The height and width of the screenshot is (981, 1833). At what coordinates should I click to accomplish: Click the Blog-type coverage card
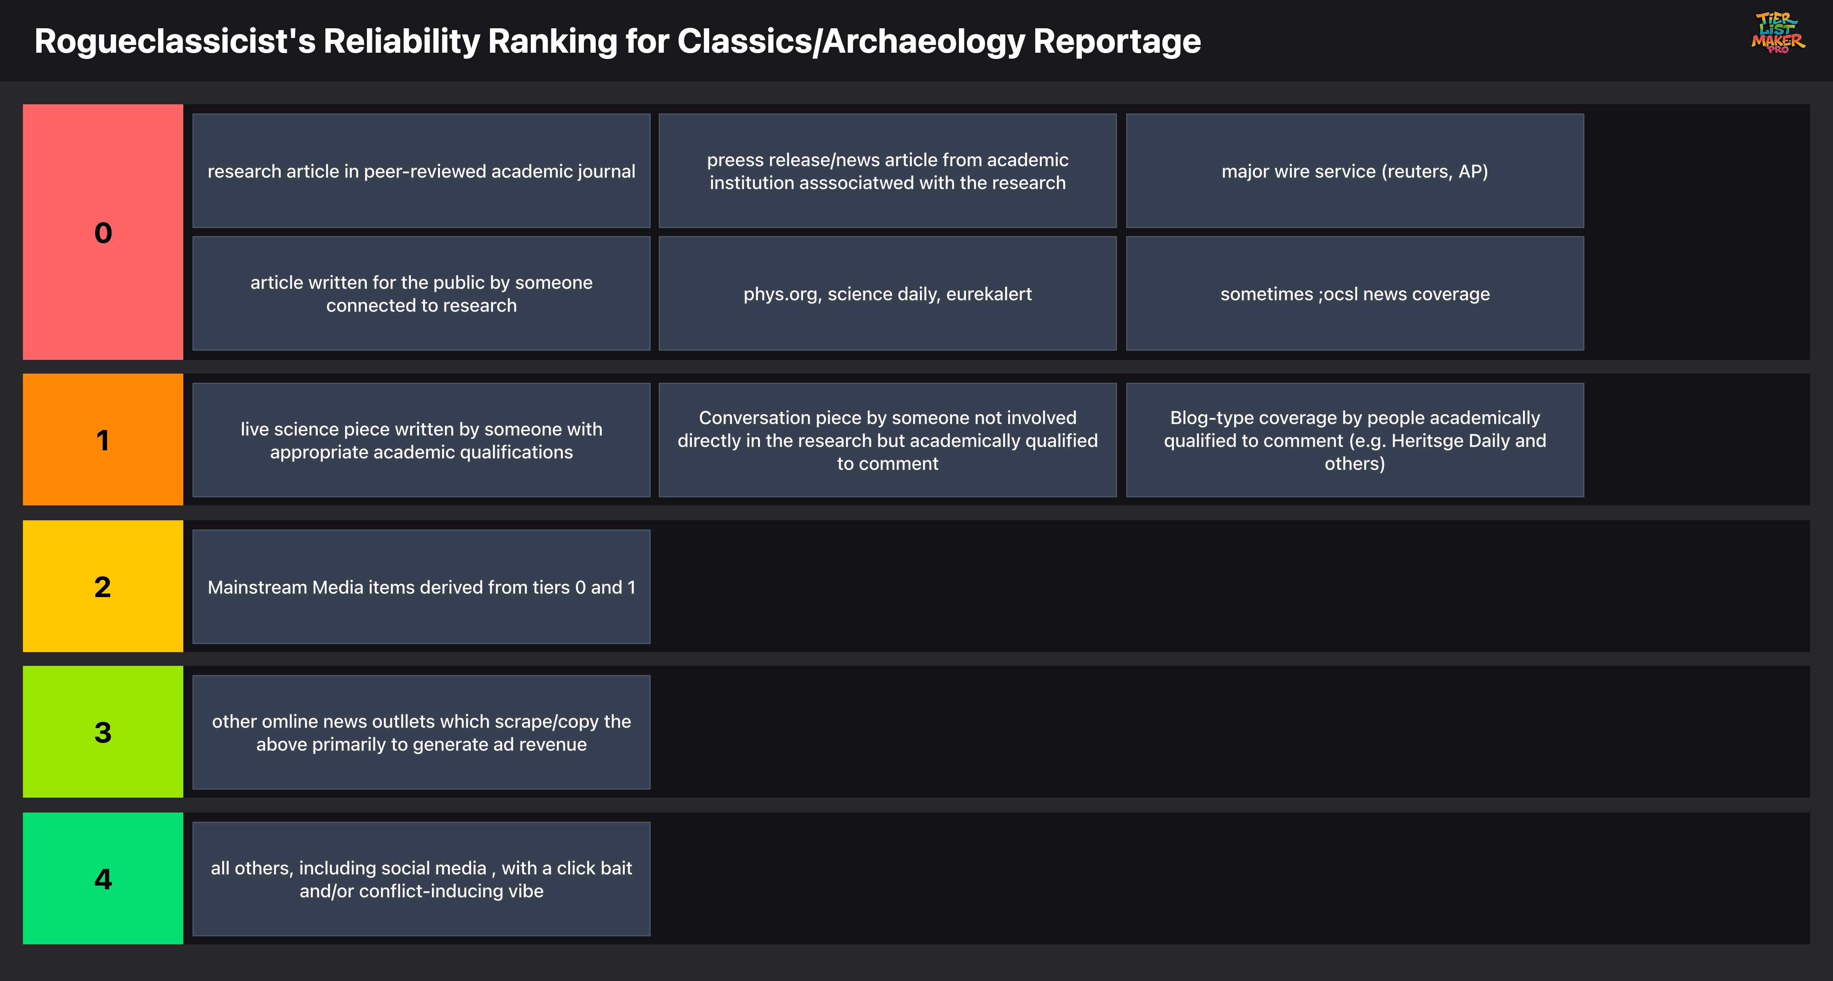[1354, 440]
